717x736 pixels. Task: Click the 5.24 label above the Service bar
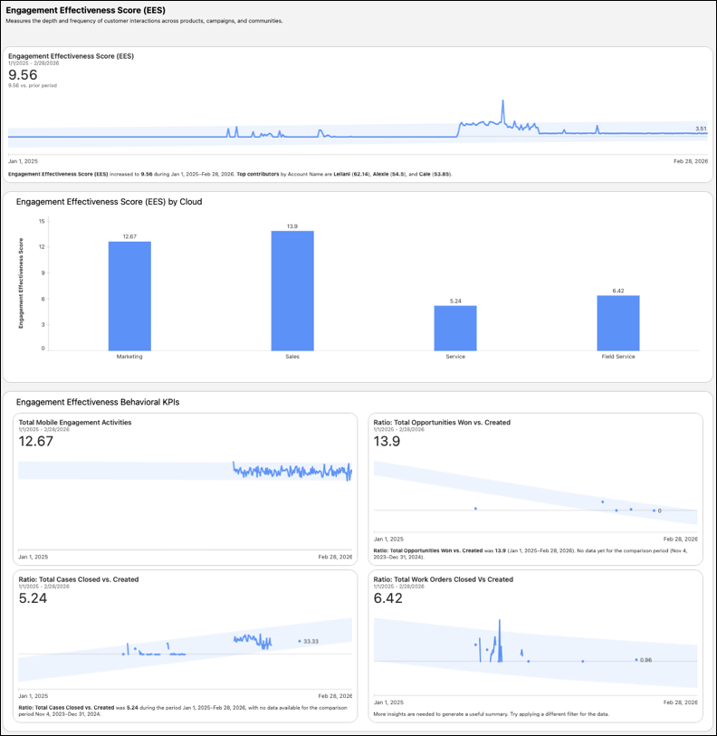pos(455,301)
